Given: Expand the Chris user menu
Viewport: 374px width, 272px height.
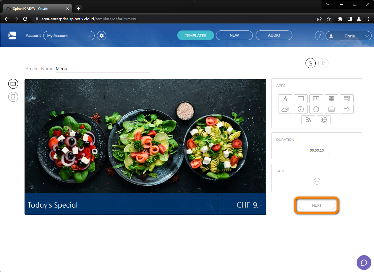Looking at the screenshot, I should coord(348,36).
